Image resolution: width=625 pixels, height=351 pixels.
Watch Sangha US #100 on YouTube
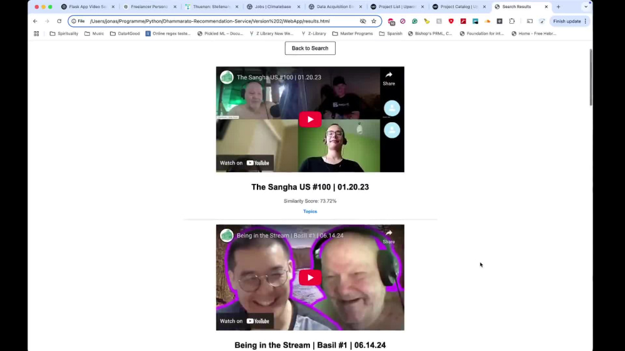click(x=245, y=163)
